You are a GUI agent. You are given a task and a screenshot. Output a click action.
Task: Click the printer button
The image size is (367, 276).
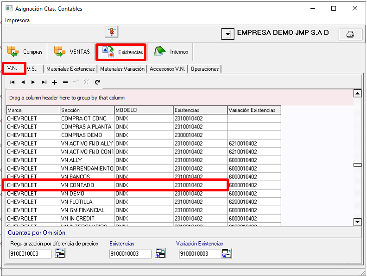tap(350, 34)
